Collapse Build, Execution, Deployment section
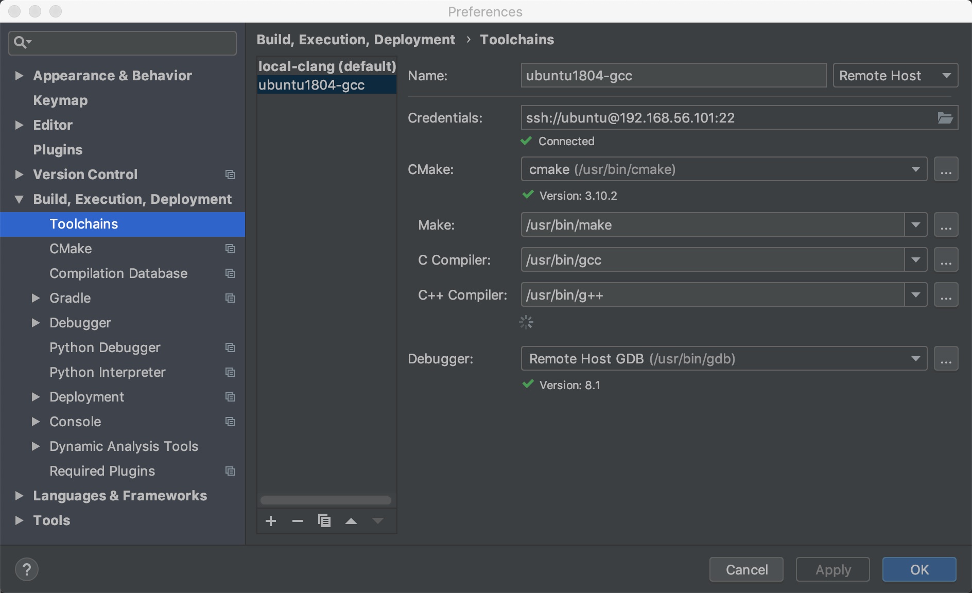Viewport: 972px width, 593px height. click(20, 199)
